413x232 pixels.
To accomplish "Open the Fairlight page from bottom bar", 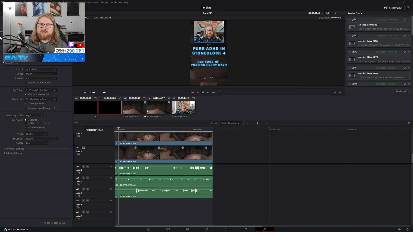I will tap(245, 229).
